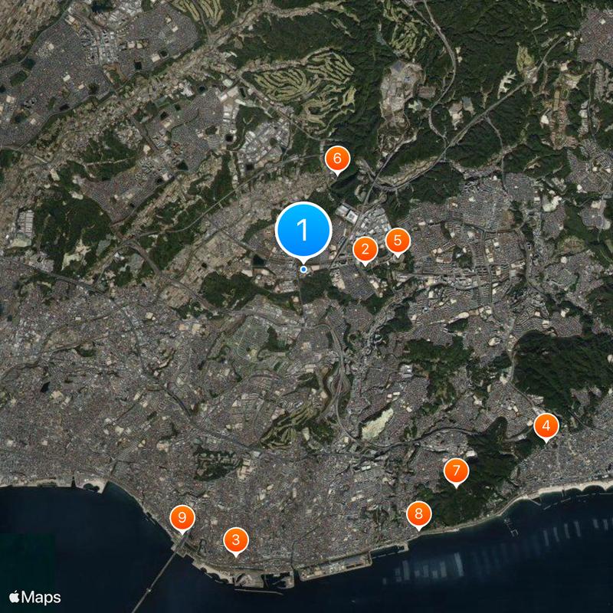Click pin 9 near the river mouth

[x=182, y=518]
